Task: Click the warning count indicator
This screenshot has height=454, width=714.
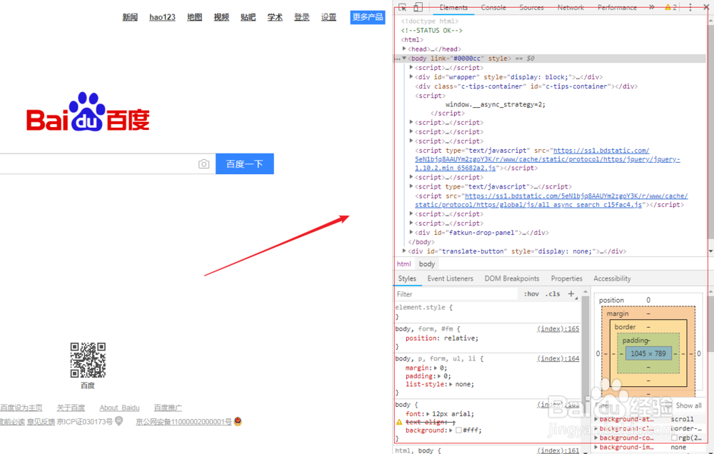Action: (670, 7)
